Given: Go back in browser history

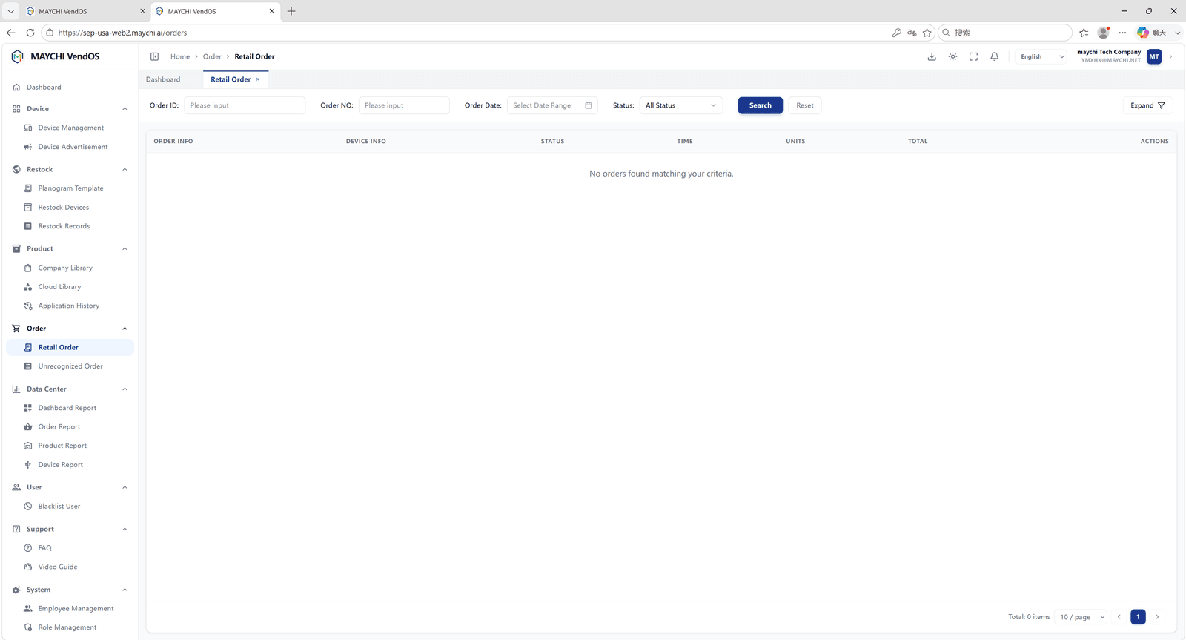Looking at the screenshot, I should point(10,33).
